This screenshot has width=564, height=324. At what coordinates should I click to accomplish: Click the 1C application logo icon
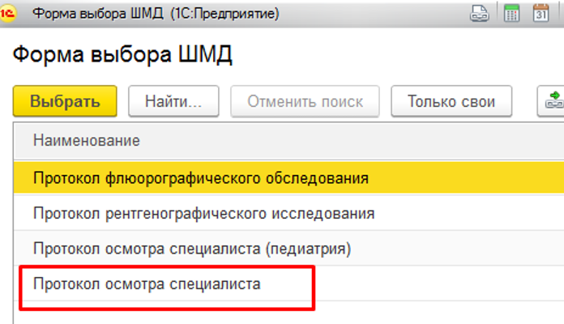11,13
